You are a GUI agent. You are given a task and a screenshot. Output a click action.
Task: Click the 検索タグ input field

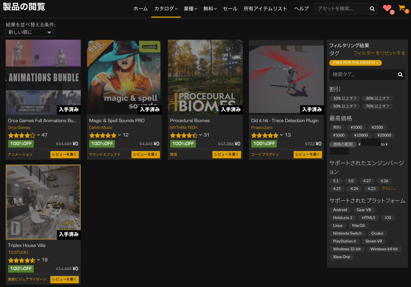pyautogui.click(x=363, y=74)
